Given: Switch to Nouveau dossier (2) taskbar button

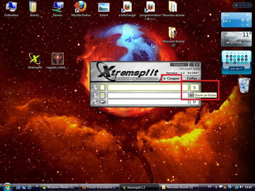Looking at the screenshot, I should pyautogui.click(x=179, y=187).
